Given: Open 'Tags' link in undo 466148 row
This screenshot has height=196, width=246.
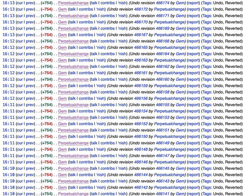Looking at the screenshot, I should 207,149.
